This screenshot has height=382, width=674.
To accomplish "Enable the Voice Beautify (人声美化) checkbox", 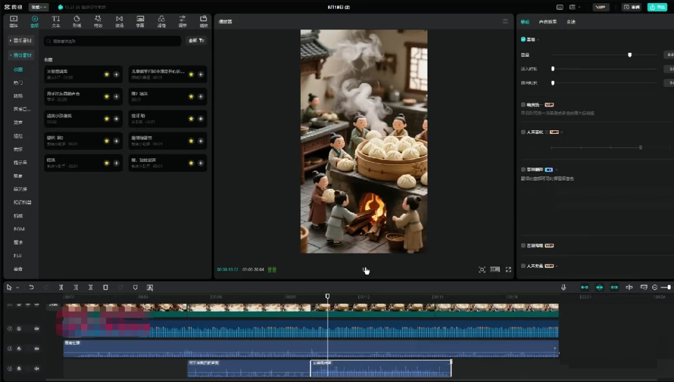I will pos(523,132).
